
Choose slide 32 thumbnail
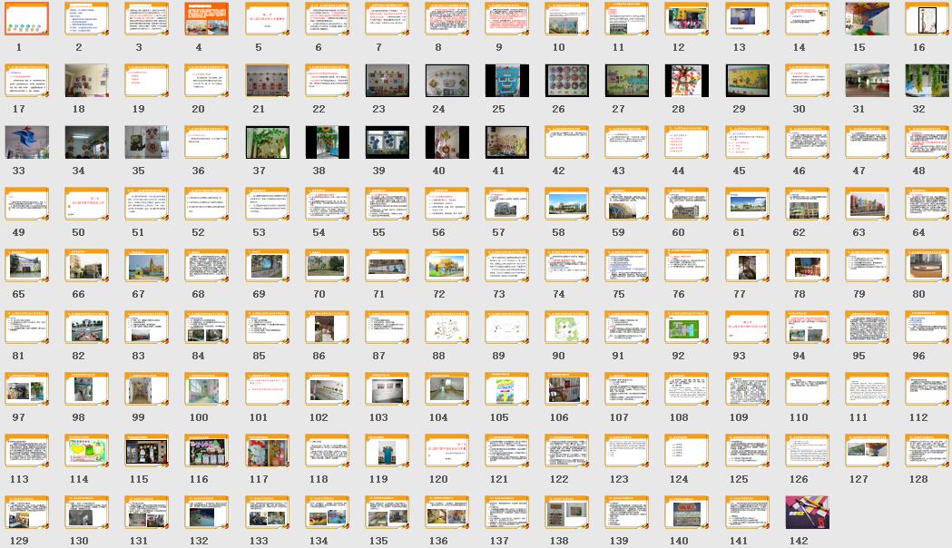(x=927, y=81)
